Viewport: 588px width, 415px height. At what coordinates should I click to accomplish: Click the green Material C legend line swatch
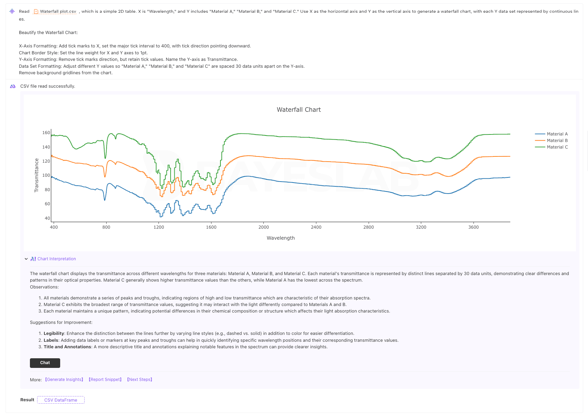coord(540,147)
